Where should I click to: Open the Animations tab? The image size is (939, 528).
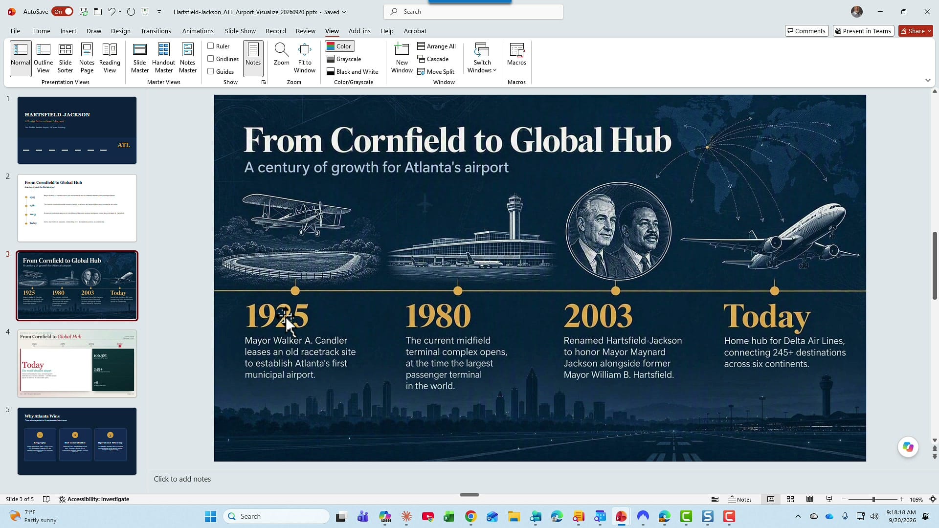[198, 31]
